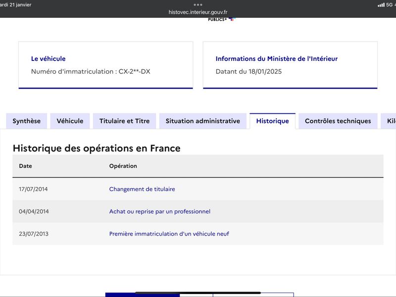The width and height of the screenshot is (396, 297).
Task: Click the date 04/04/2014 cell
Action: coord(34,211)
